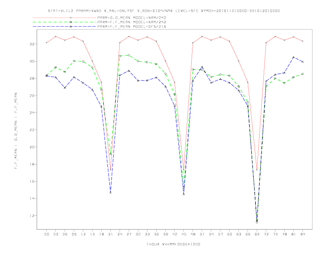Click x-axis forecast hour label 63

(239, 234)
